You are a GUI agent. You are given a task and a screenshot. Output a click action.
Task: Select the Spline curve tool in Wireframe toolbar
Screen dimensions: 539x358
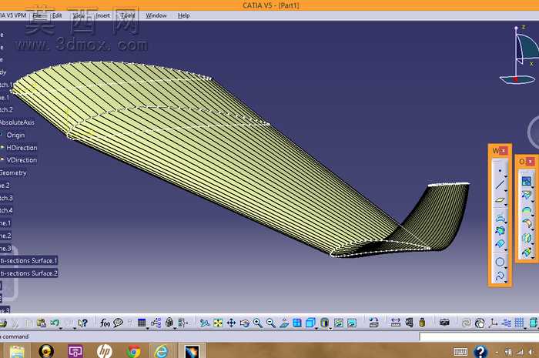[500, 276]
